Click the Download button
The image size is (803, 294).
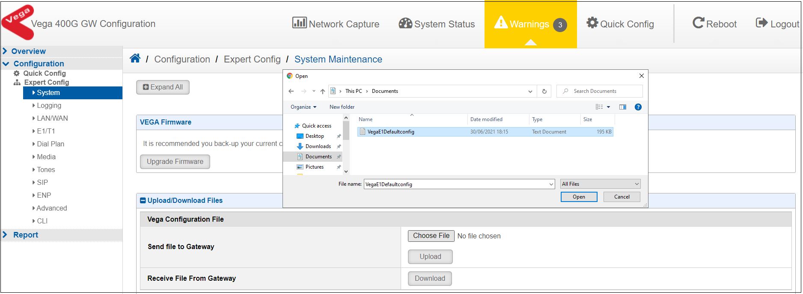pos(430,279)
